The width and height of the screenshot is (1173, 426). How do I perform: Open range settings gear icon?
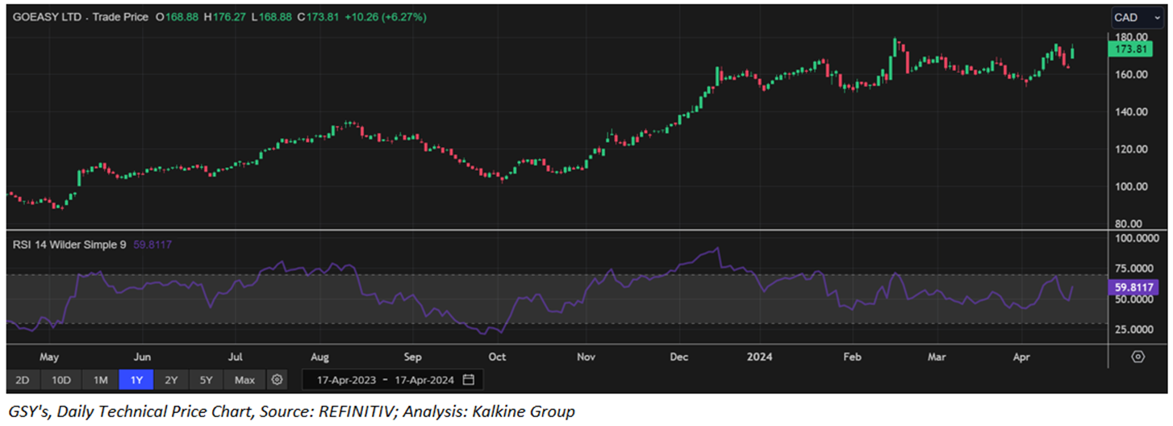(x=278, y=379)
